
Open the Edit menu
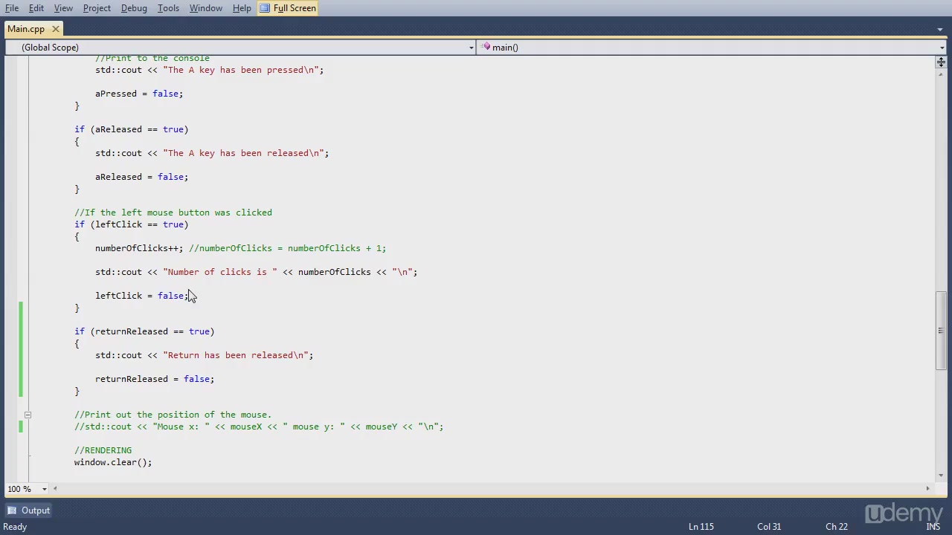pos(36,8)
